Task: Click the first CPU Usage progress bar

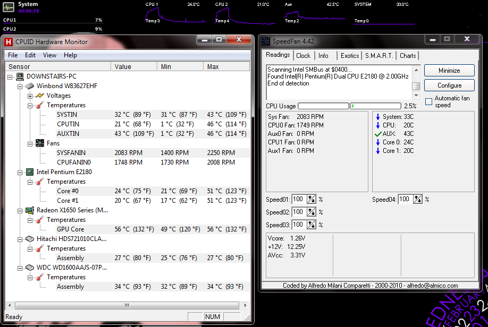Action: click(323, 106)
